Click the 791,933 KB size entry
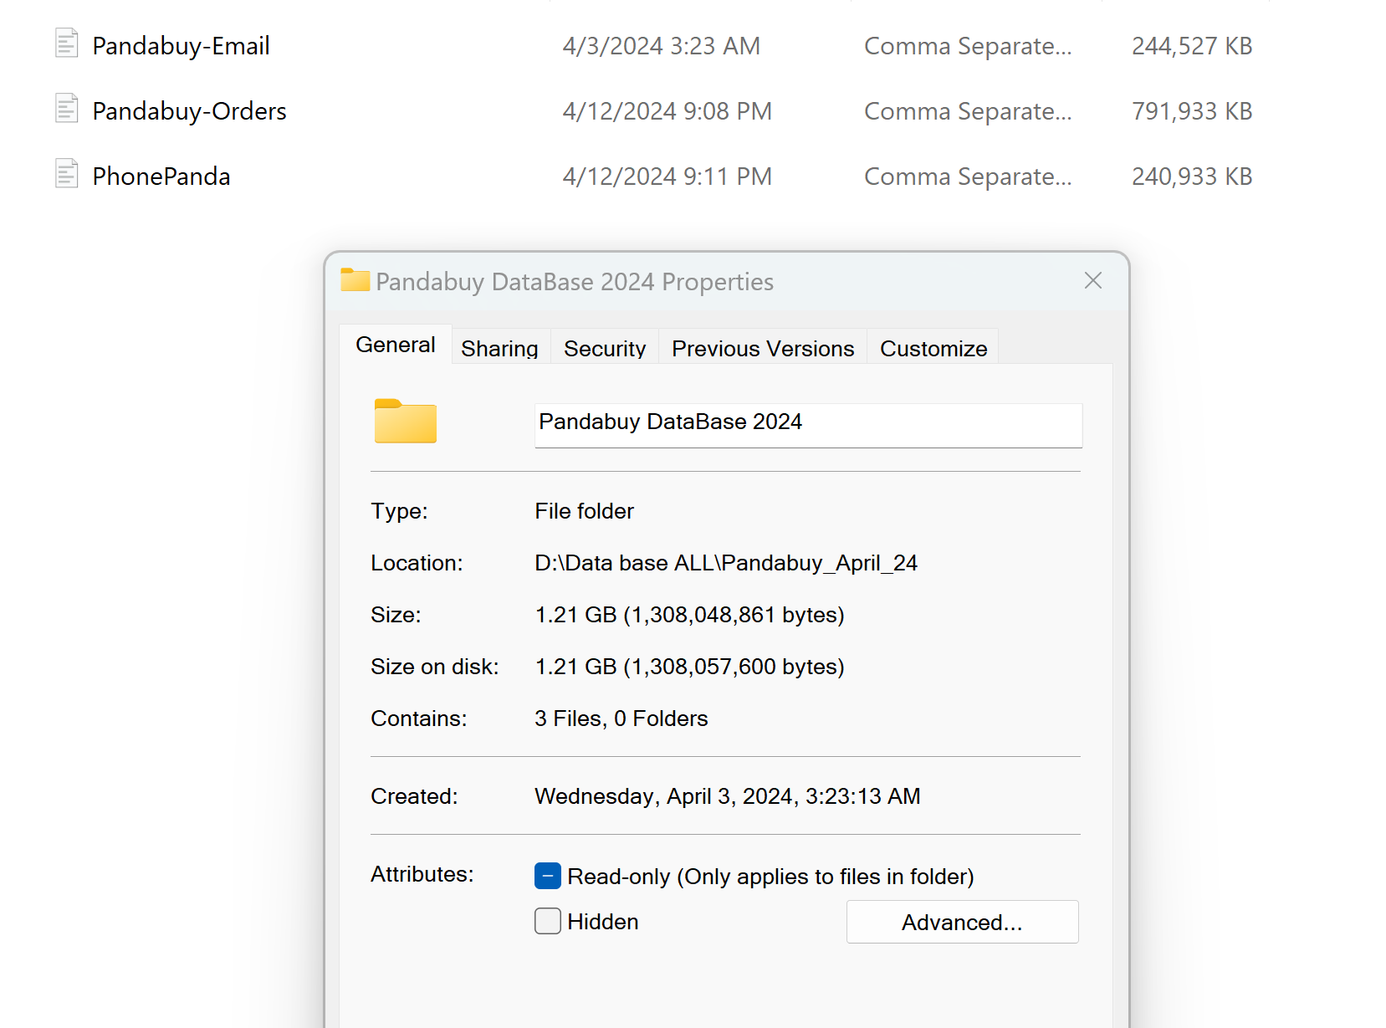This screenshot has height=1028, width=1386. click(1191, 111)
